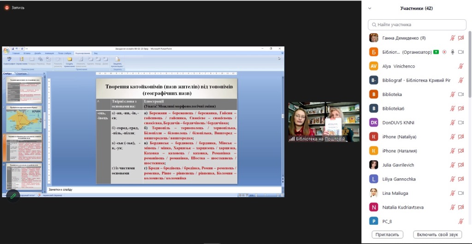Screen dimensions: 472x244
Task: Switch to the Структура tab
Action: tap(22, 74)
